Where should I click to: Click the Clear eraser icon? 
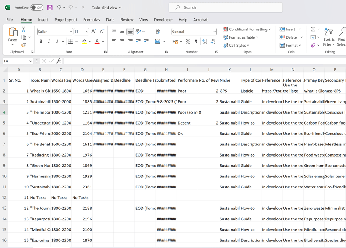pos(313,45)
